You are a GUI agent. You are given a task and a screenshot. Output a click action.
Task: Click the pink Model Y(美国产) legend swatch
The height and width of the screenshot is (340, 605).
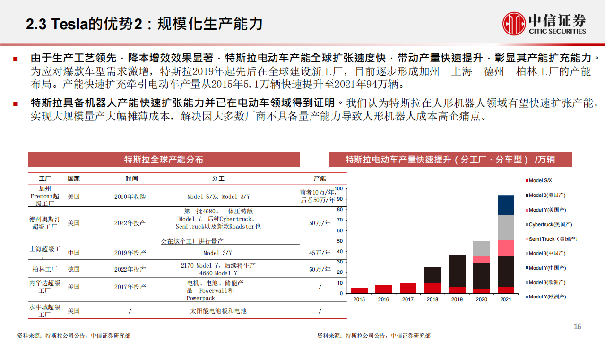click(527, 210)
